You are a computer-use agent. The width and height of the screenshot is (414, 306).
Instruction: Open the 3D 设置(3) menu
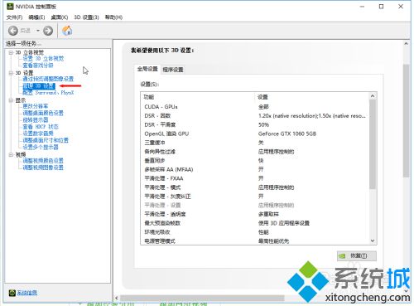click(86, 17)
